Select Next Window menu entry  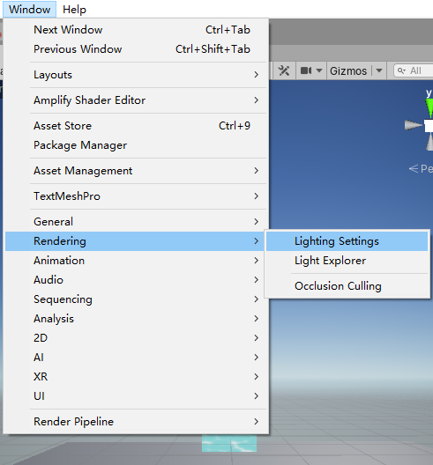click(137, 30)
